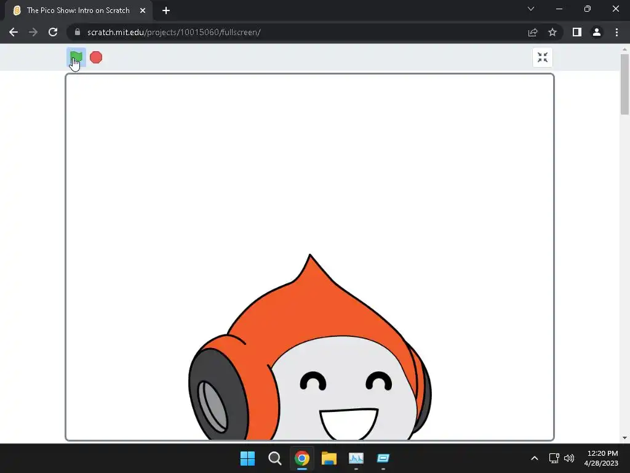Click Chrome icon in the taskbar

[x=301, y=458]
